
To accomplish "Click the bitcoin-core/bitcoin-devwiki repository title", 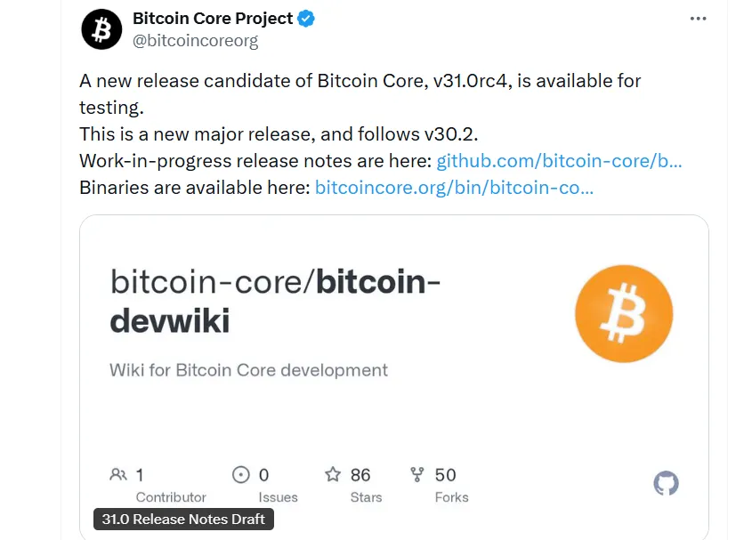I will tap(276, 301).
